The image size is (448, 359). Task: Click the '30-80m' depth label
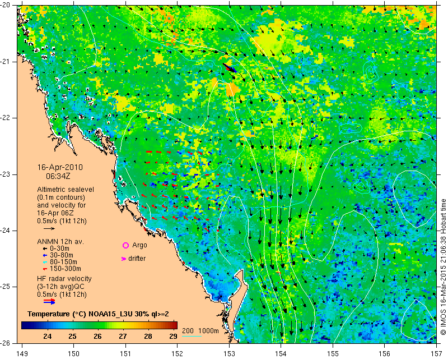point(61,255)
